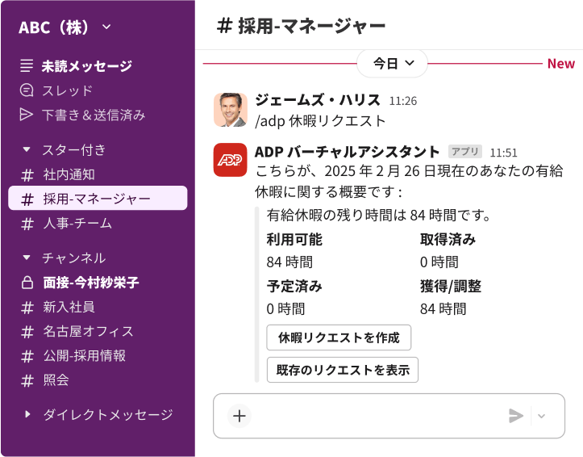Click text 有給休暇の残り時間は 84 時間です。

pos(378,215)
